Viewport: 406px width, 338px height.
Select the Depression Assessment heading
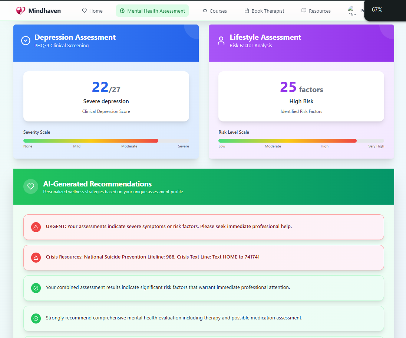click(x=75, y=38)
